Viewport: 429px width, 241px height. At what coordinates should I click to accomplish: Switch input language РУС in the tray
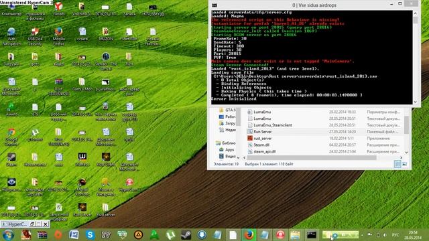tap(395, 235)
